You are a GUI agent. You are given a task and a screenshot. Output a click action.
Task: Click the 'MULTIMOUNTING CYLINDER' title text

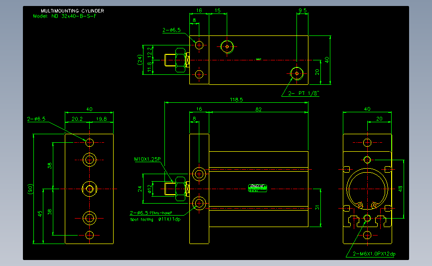72,11
